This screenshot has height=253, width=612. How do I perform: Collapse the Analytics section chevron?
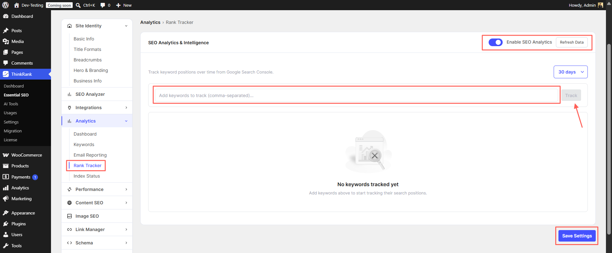coord(126,121)
